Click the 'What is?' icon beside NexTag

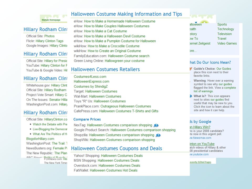coord(156,125)
